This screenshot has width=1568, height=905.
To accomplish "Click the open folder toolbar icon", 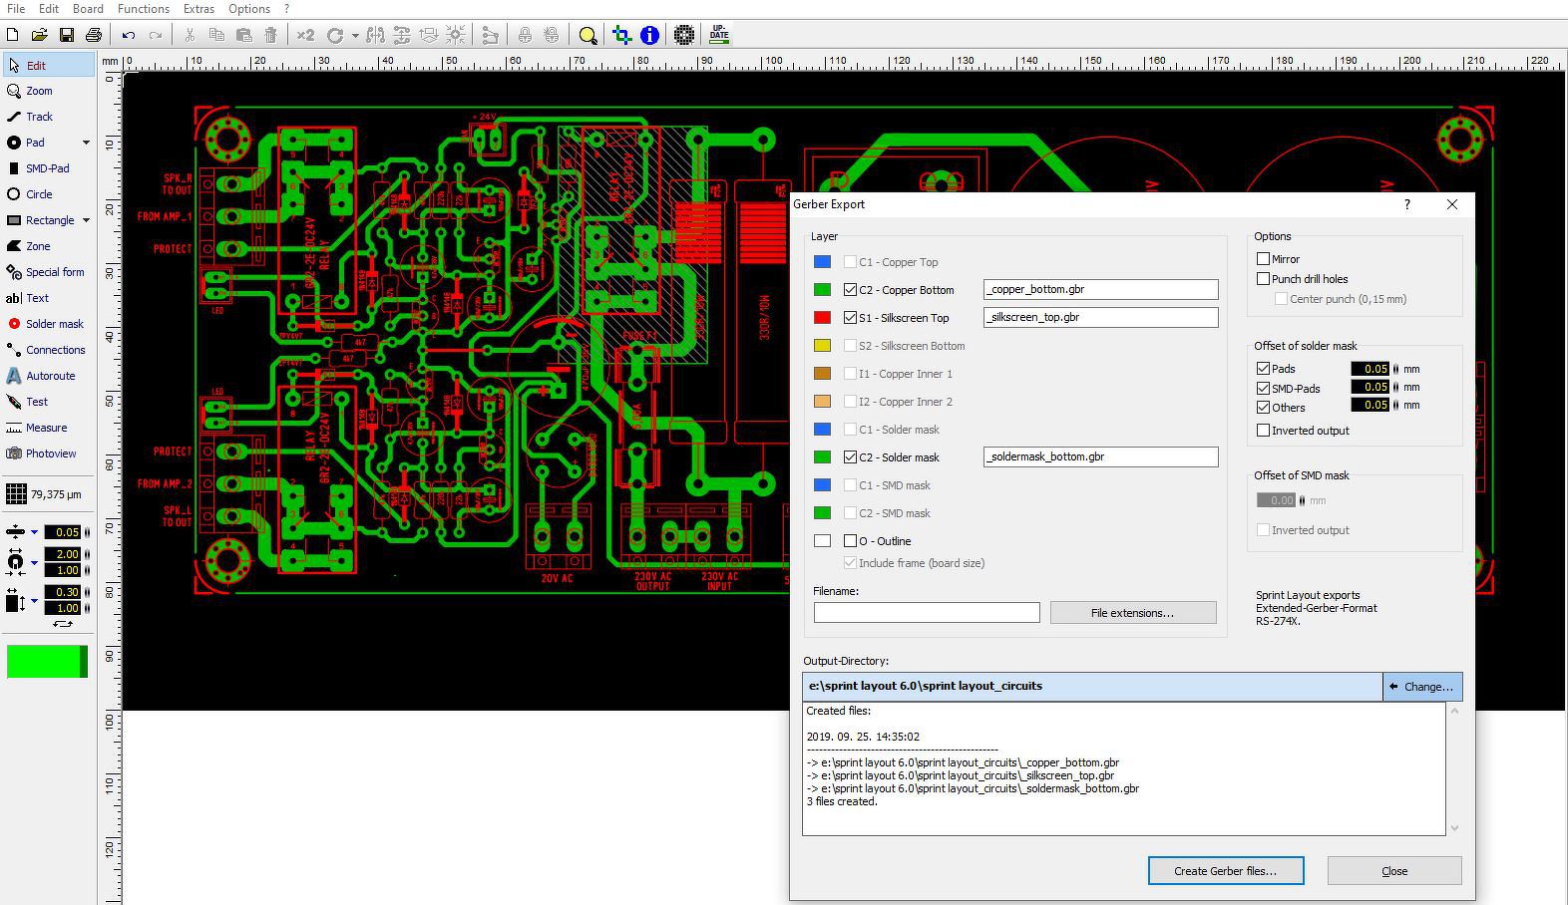I will [x=39, y=35].
